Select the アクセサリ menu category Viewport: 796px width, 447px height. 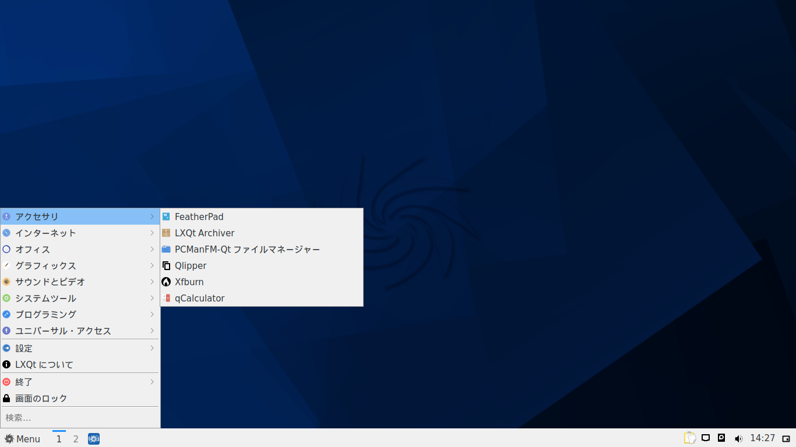coord(80,217)
